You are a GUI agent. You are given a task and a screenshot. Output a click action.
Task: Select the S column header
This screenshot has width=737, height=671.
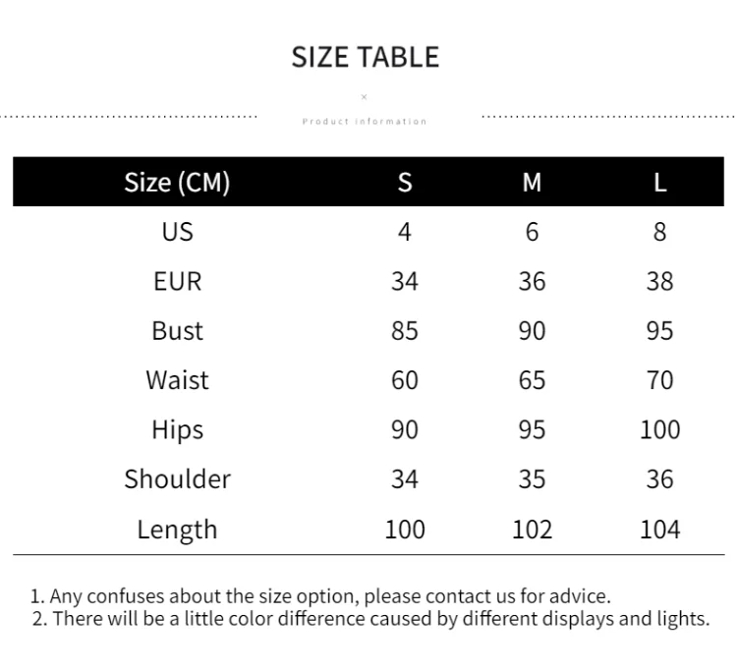[405, 183]
